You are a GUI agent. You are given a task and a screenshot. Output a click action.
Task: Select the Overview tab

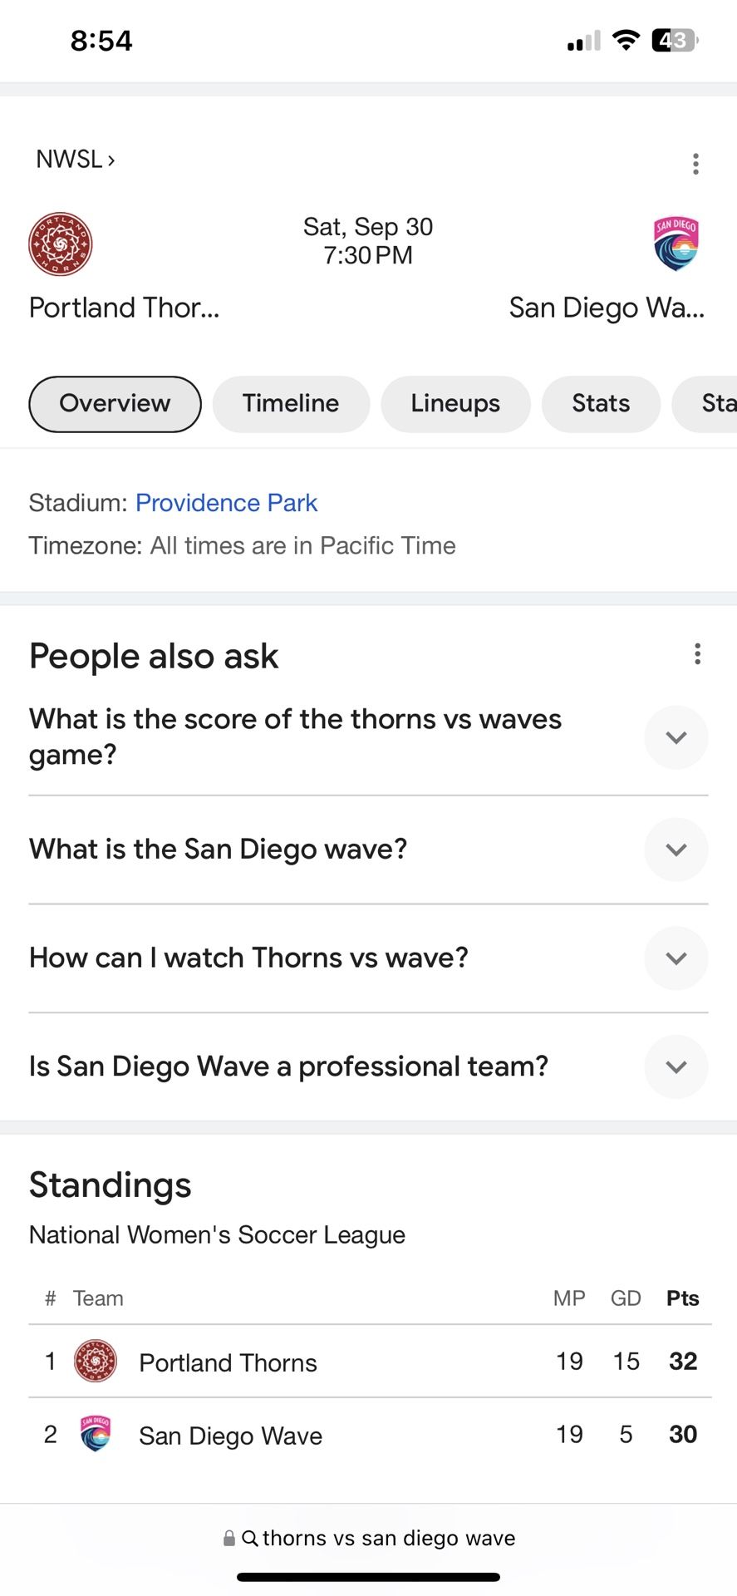pos(115,404)
